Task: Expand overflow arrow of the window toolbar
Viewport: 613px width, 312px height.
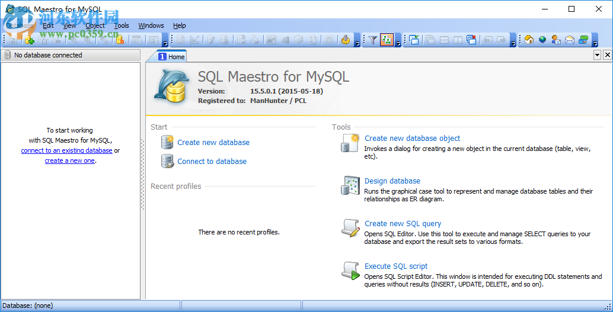Action: (513, 40)
